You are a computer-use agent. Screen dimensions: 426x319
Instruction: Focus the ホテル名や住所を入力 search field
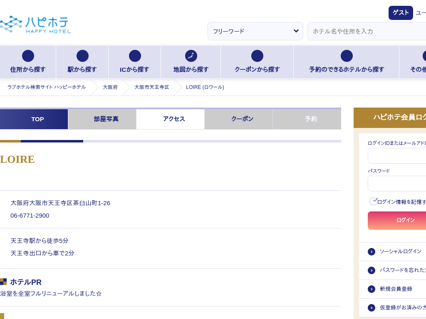pos(367,31)
